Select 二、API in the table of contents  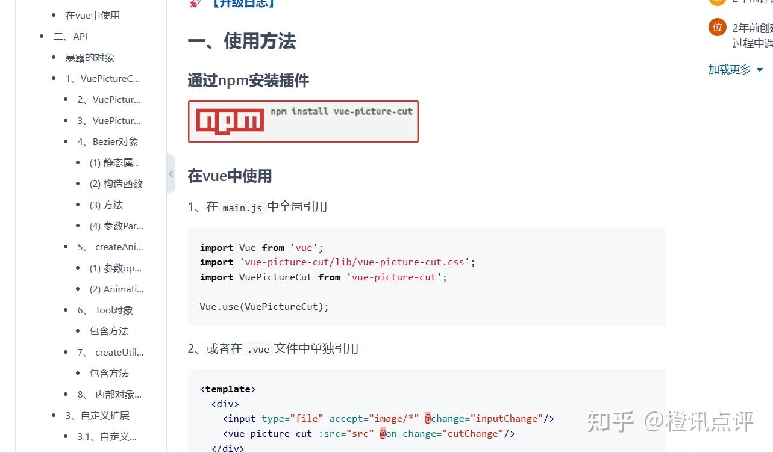coord(70,37)
